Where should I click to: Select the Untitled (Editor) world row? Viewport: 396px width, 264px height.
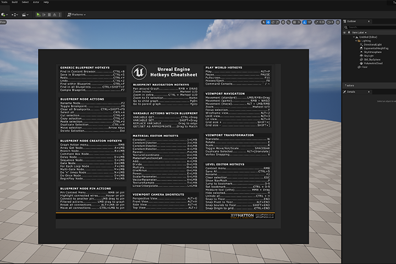coord(368,37)
